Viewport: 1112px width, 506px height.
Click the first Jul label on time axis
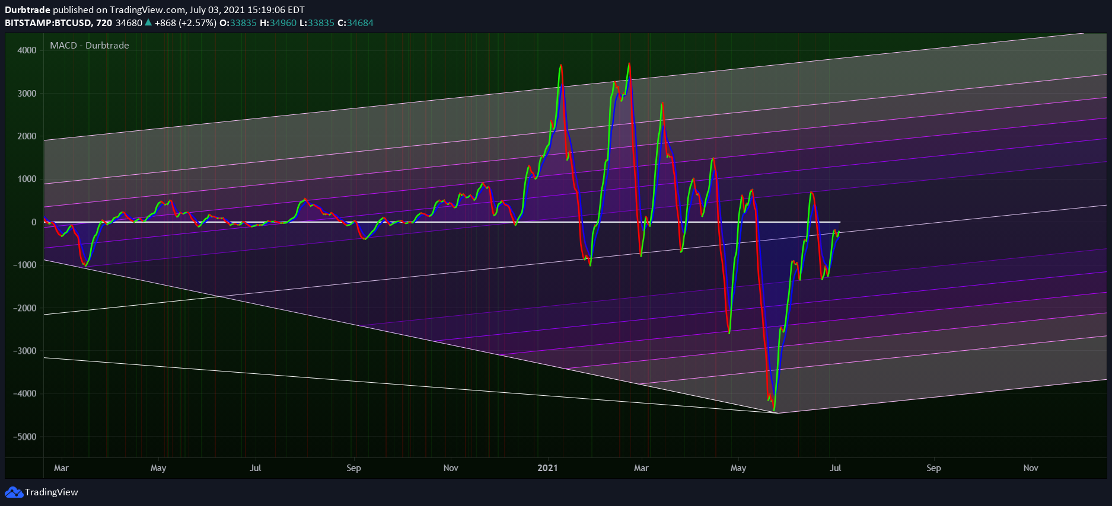point(255,468)
